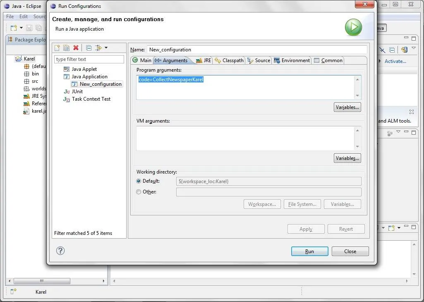424x302 pixels.
Task: Switch to the Common tab
Action: point(328,60)
